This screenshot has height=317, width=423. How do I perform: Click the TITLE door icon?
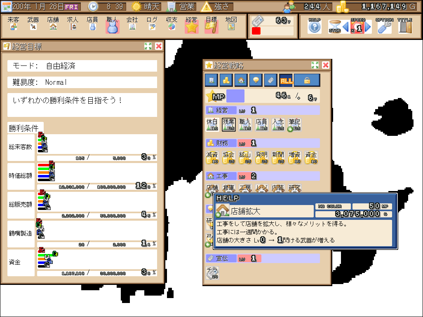(x=405, y=26)
